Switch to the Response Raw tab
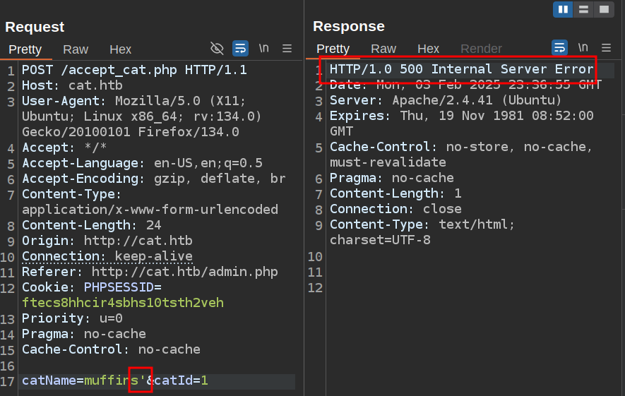The image size is (625, 396). pyautogui.click(x=383, y=49)
